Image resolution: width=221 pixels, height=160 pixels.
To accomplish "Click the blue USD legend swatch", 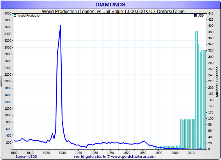I will pos(195,15).
